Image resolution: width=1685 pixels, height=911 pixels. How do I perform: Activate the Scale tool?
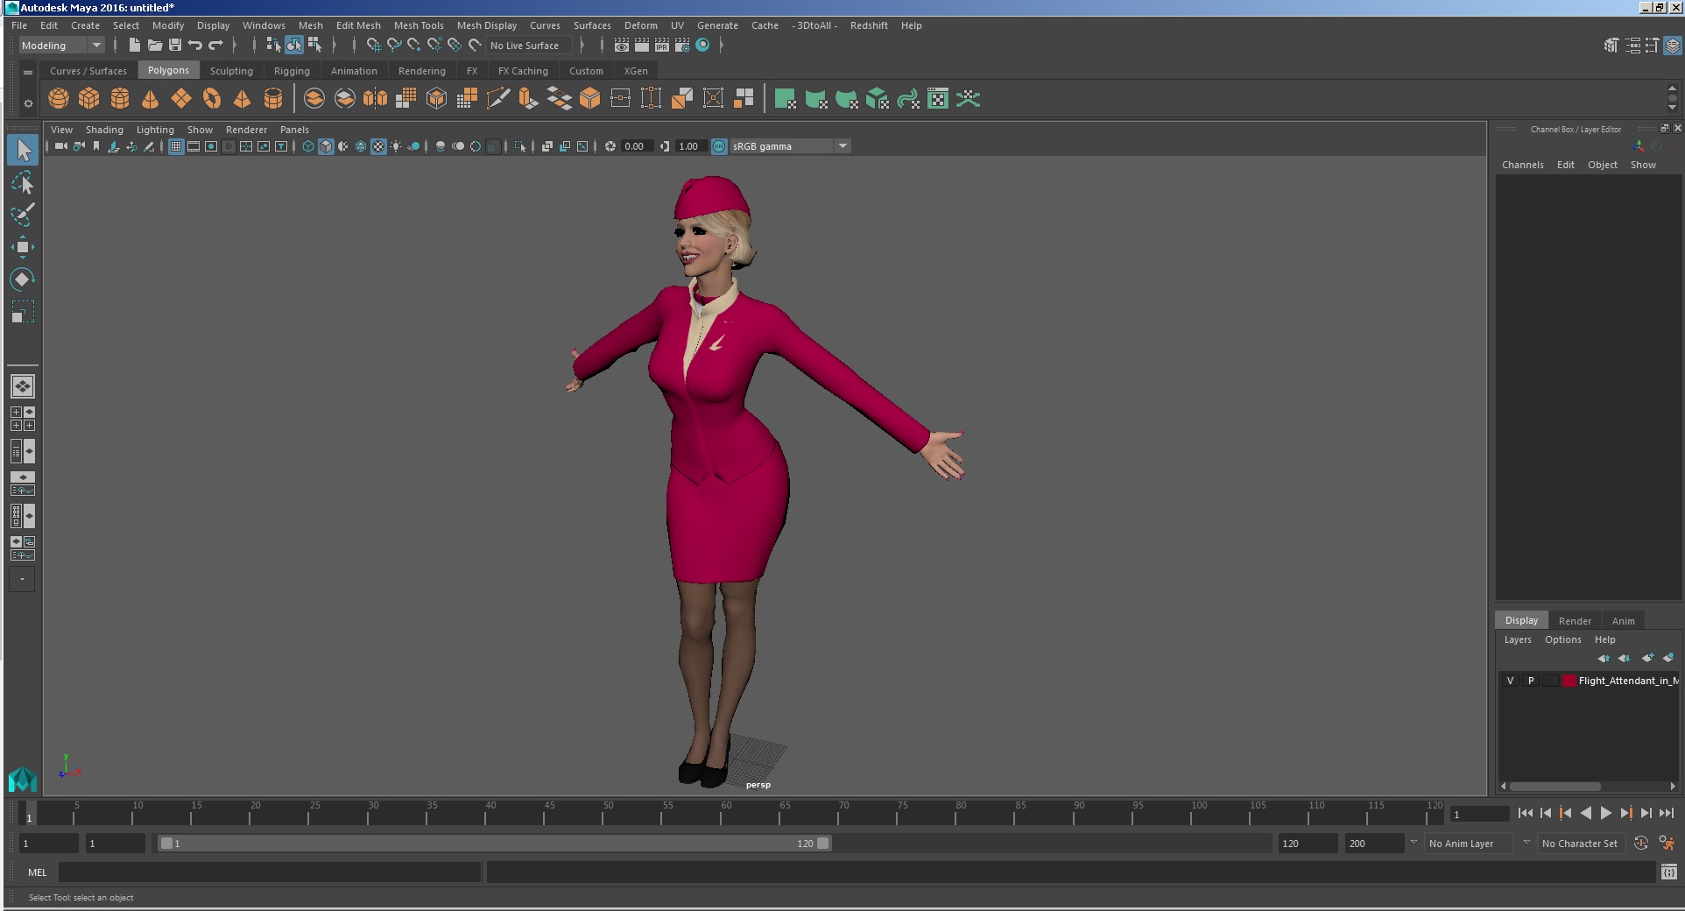coord(23,312)
